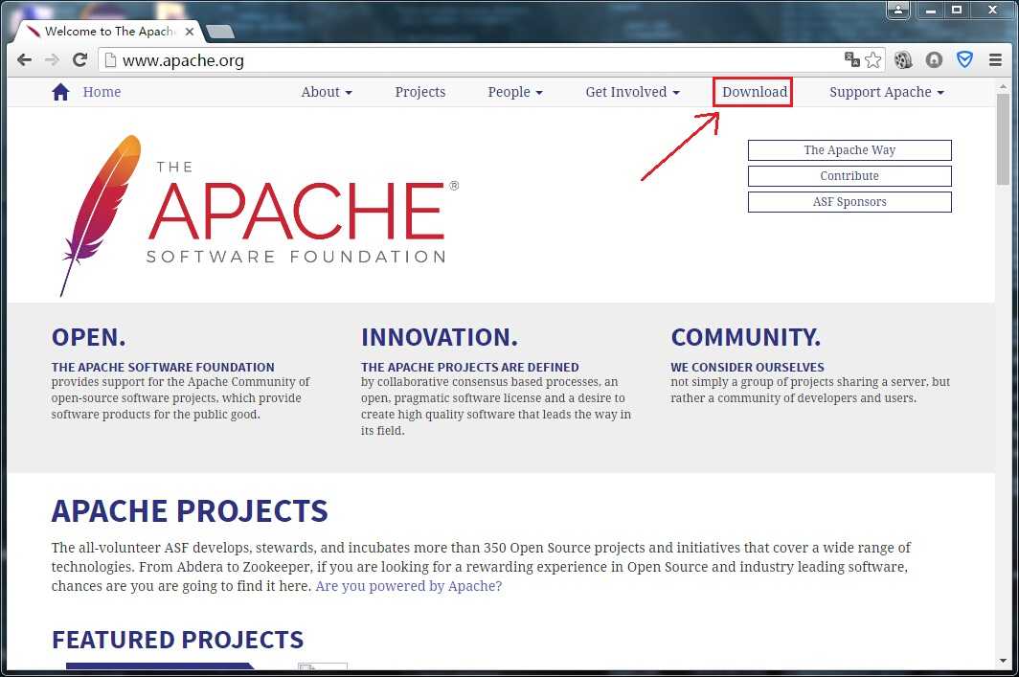
Task: Close the Welcome to The Apache tab
Action: tap(189, 32)
